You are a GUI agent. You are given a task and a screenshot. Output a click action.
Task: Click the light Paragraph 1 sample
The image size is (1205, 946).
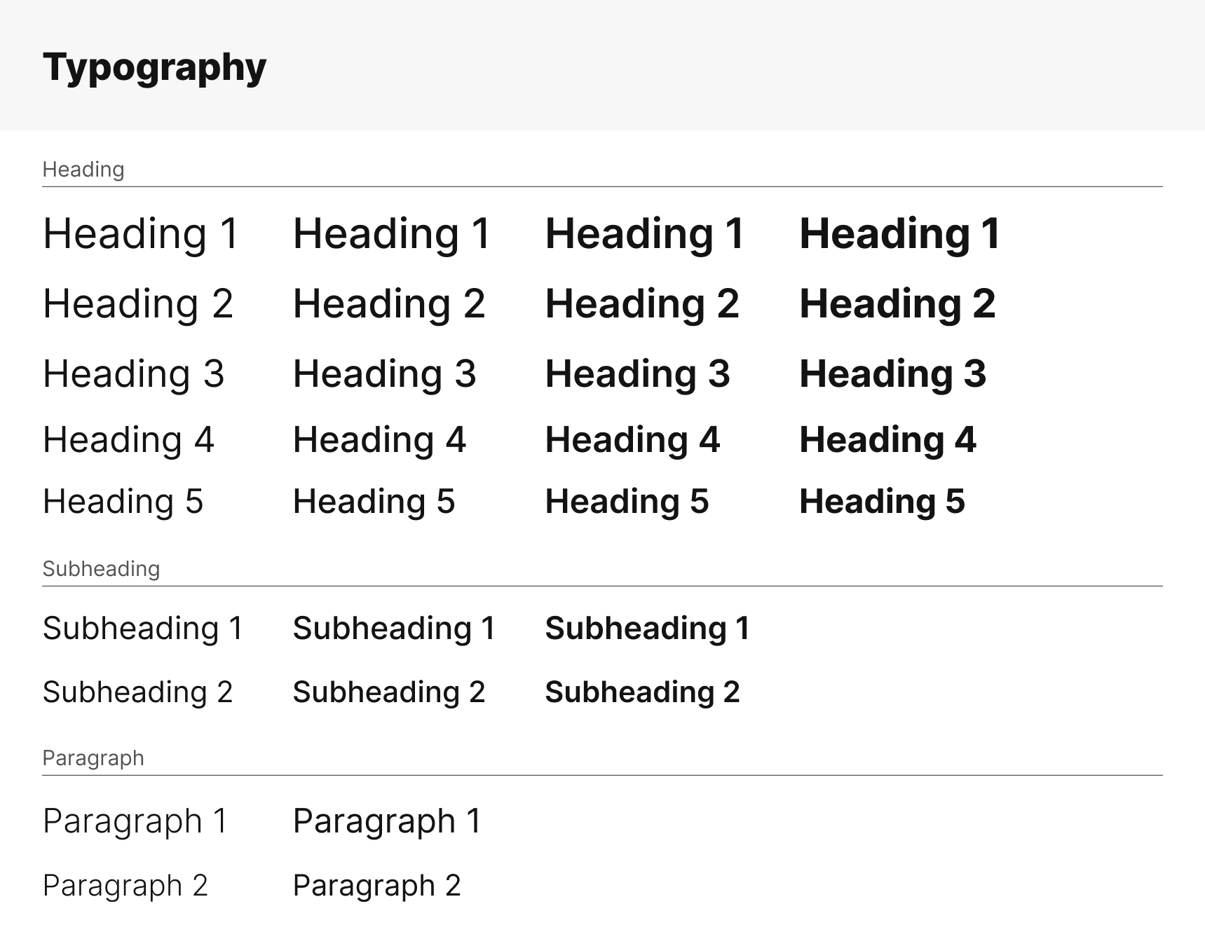pos(135,821)
